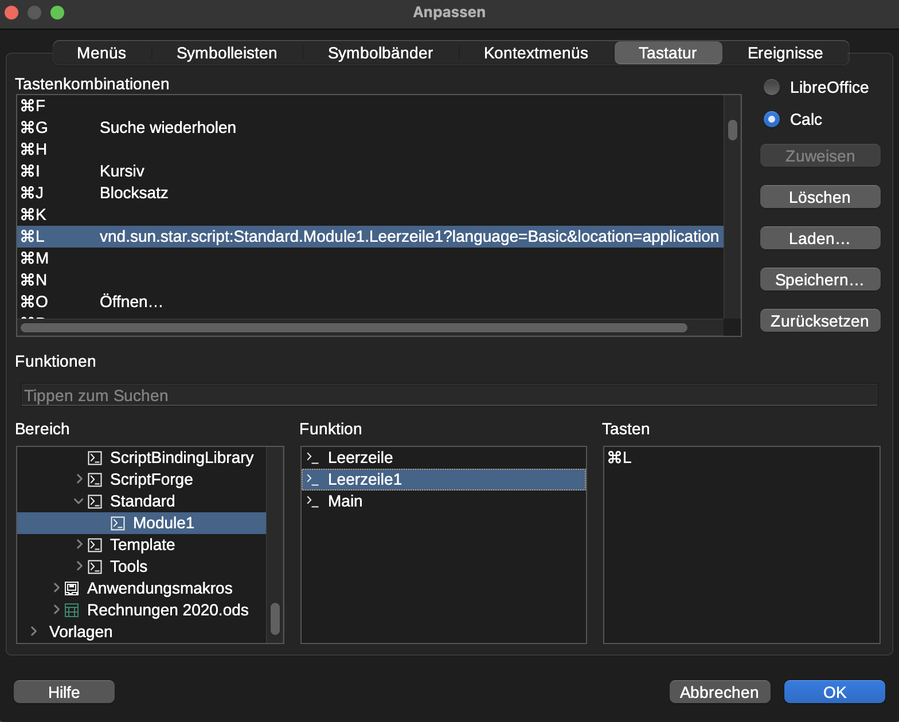Select the Calc radio button
Viewport: 899px width, 722px height.
[772, 119]
